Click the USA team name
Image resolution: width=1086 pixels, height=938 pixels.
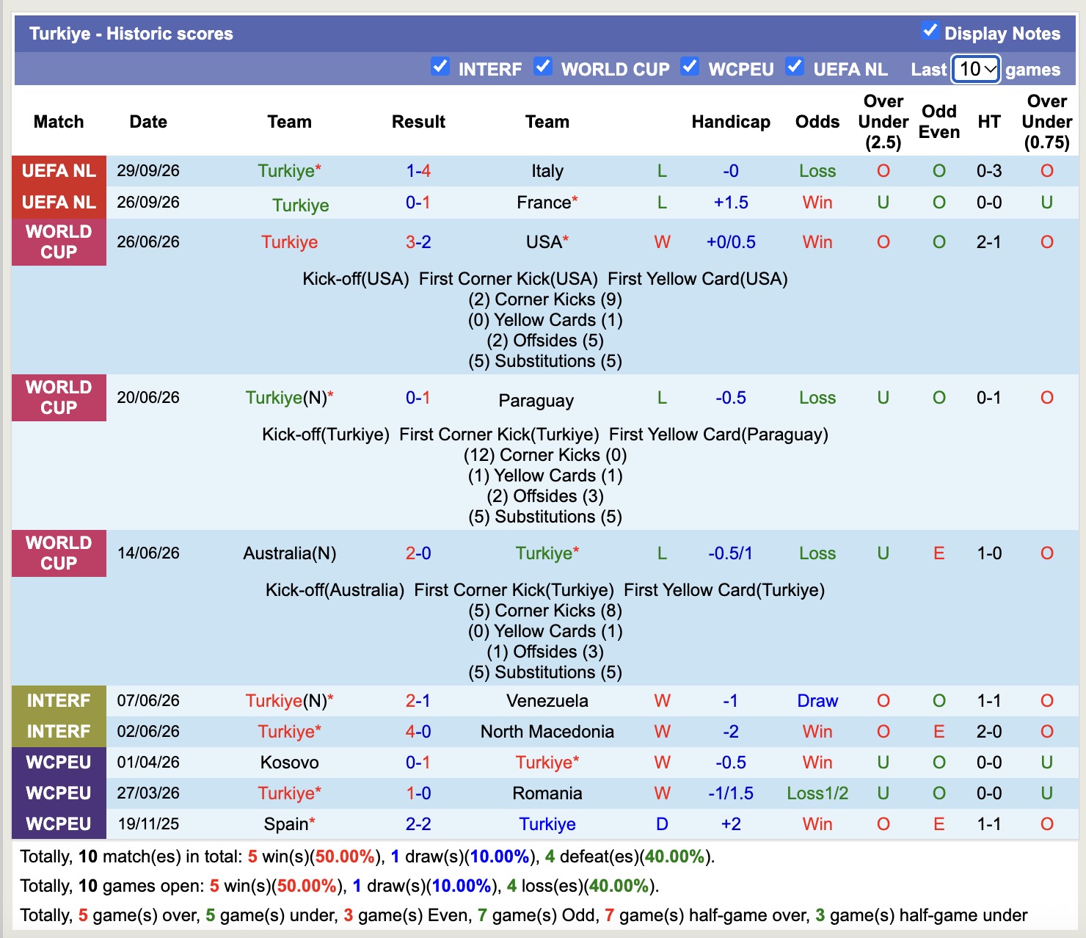click(544, 242)
